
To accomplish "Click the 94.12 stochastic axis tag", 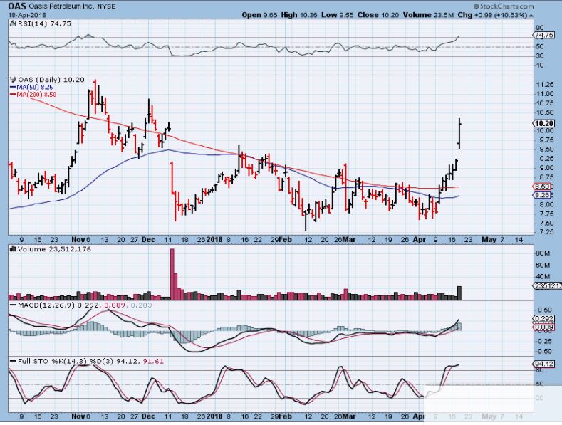I will point(543,364).
